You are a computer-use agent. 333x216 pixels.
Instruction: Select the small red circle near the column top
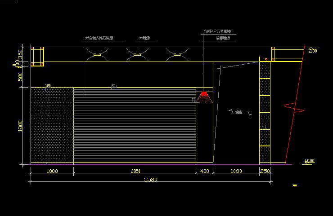click(x=266, y=59)
